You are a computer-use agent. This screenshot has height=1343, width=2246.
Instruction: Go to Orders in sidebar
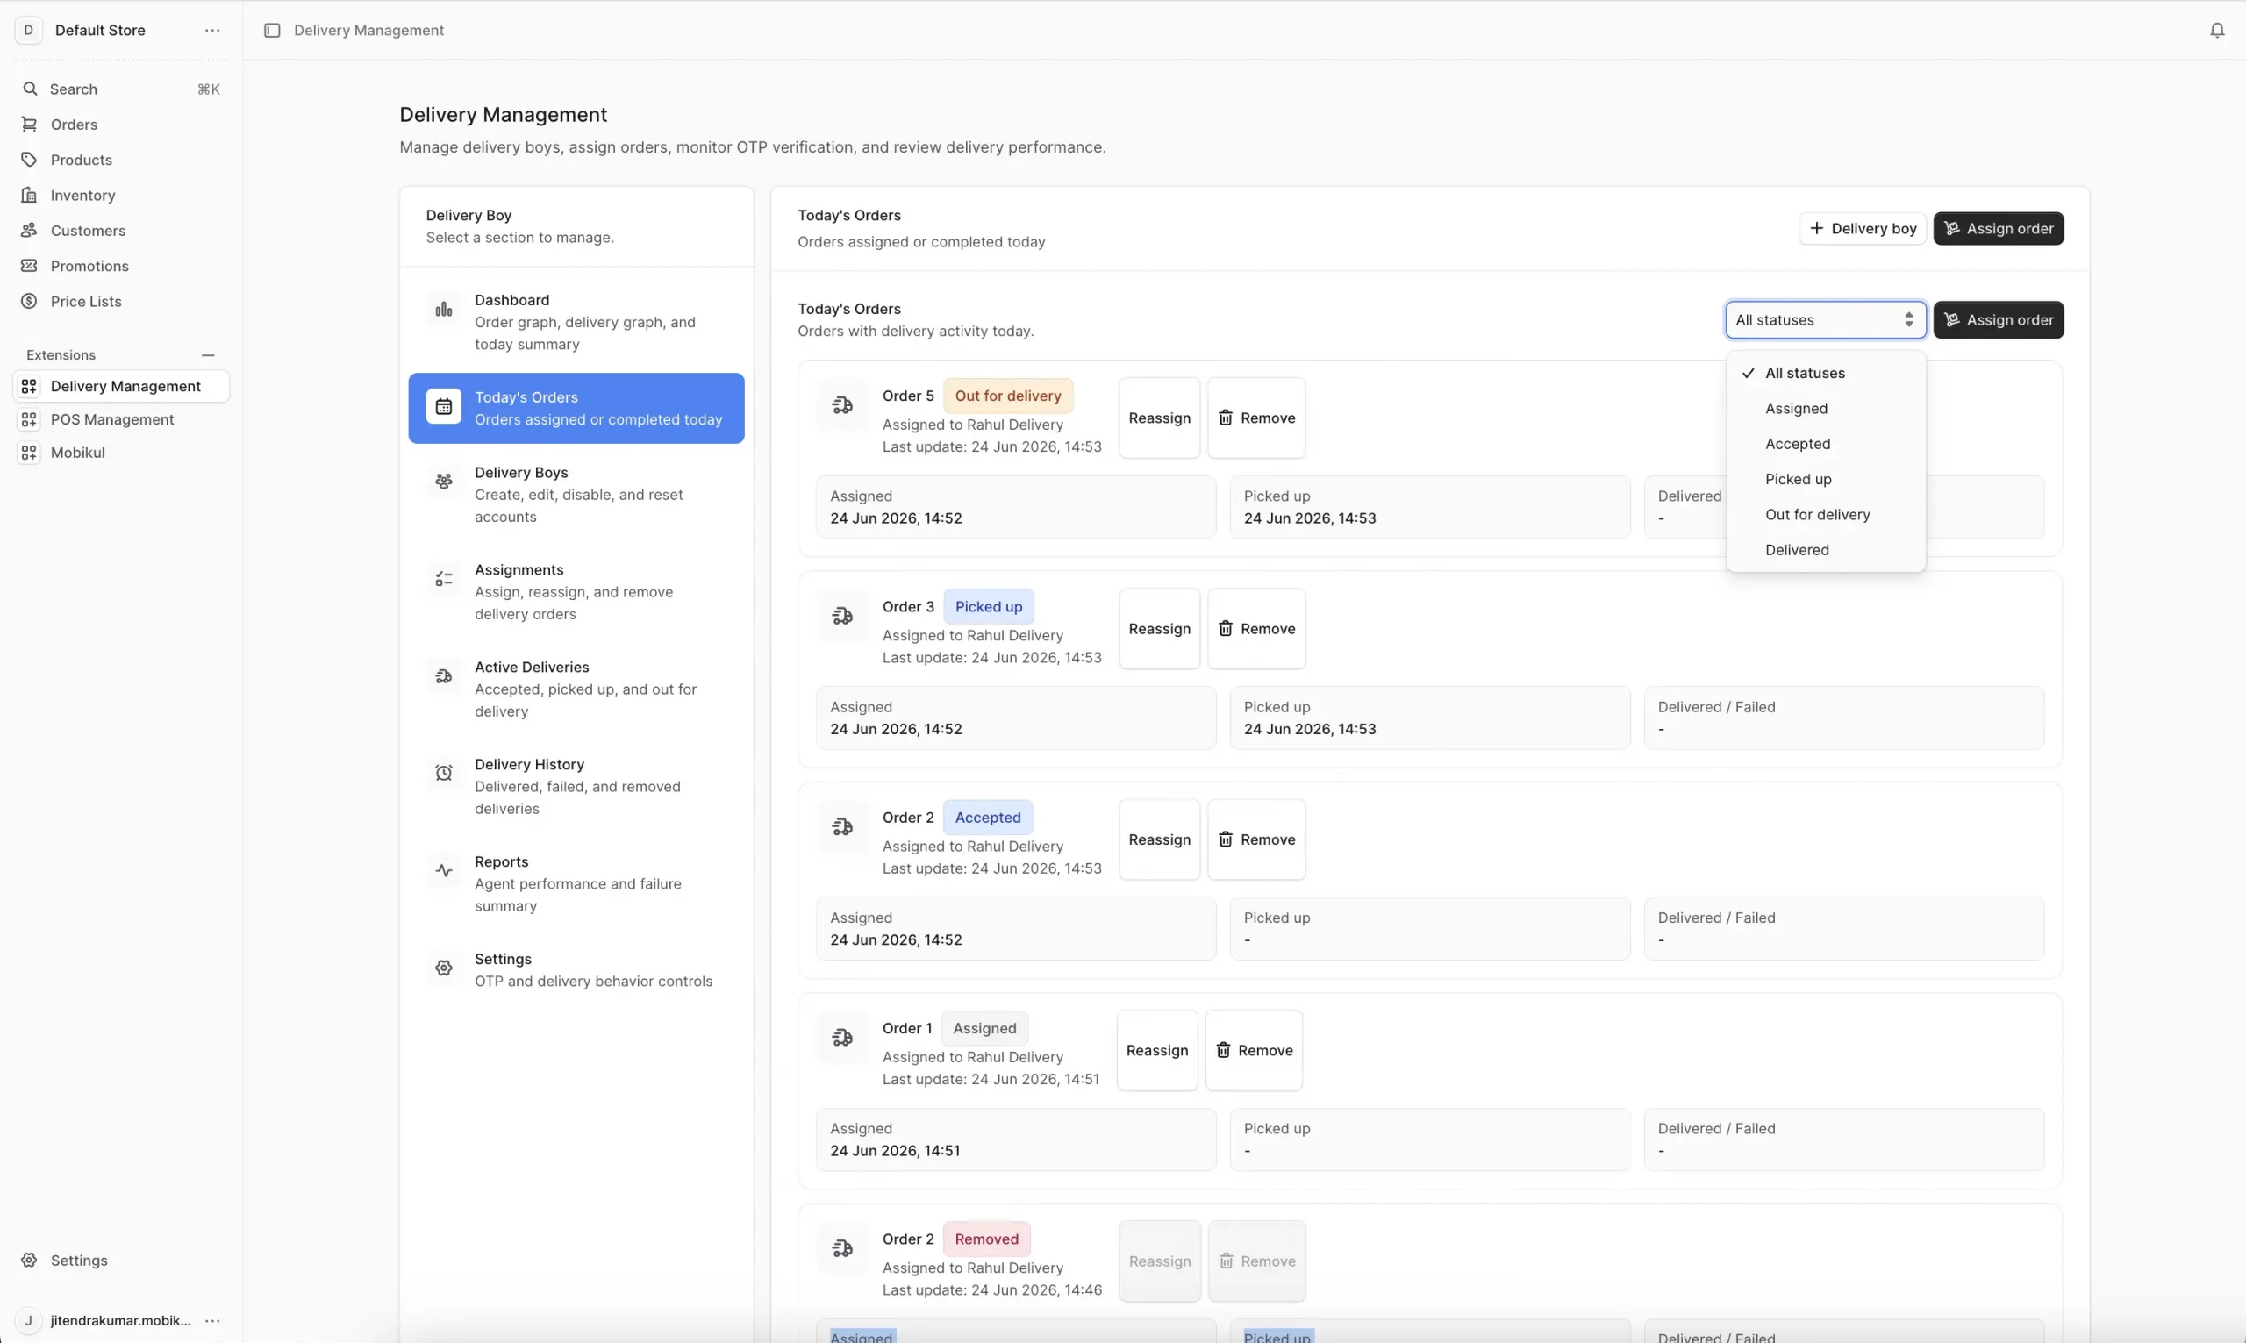click(121, 124)
